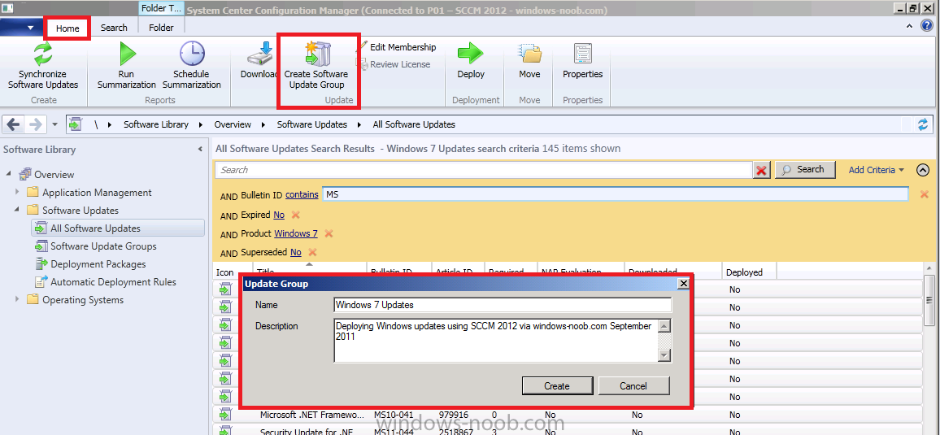
Task: Close the Update Group dialog
Action: pyautogui.click(x=682, y=284)
